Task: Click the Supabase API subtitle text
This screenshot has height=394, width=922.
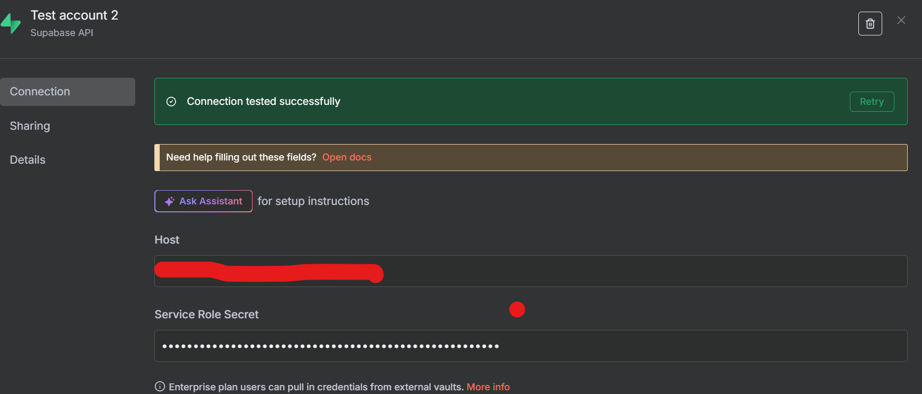Action: click(x=62, y=33)
